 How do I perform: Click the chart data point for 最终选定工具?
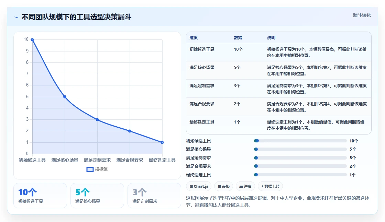click(162, 142)
